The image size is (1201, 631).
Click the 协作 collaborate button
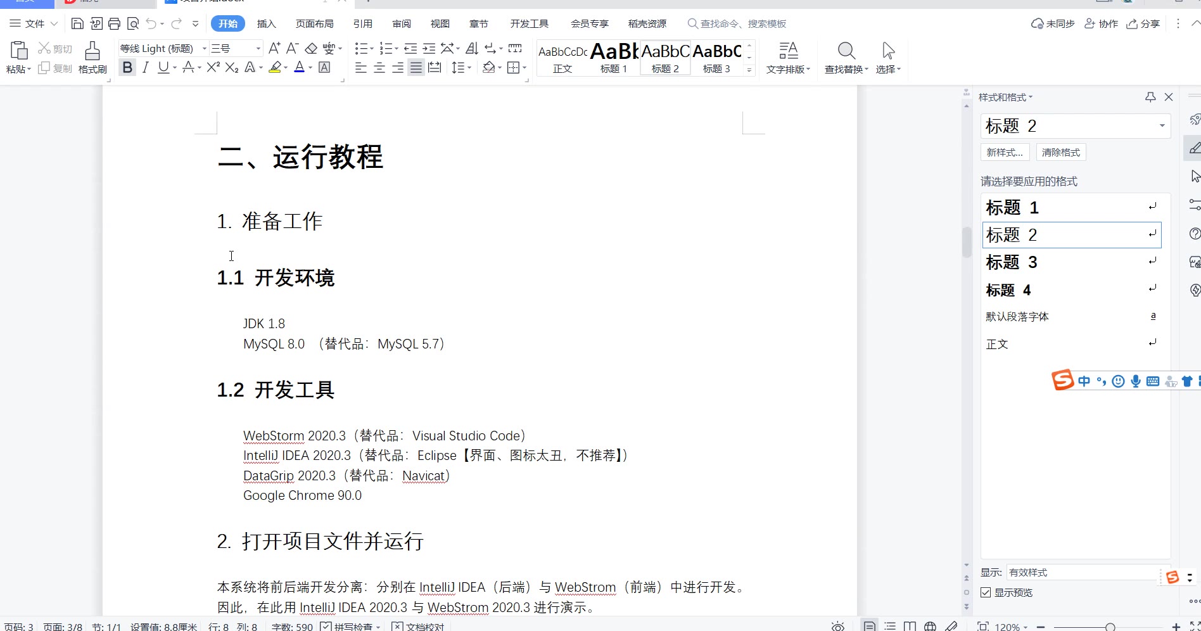coord(1101,24)
